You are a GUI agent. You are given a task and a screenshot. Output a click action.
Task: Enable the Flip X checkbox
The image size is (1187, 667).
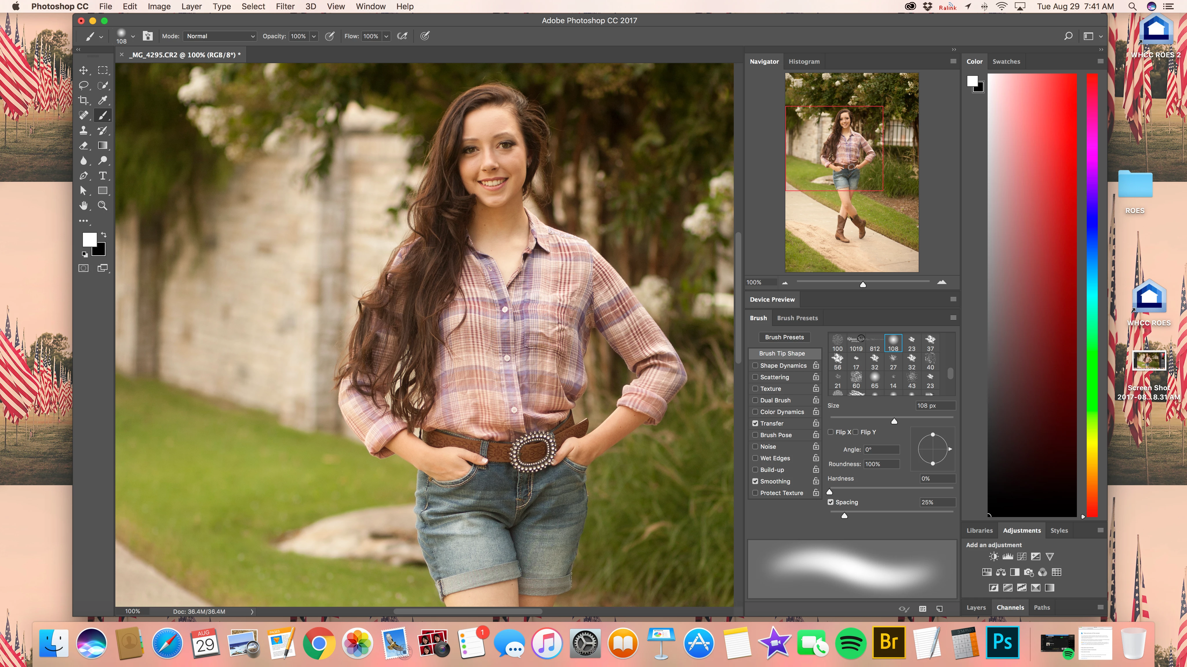[831, 432]
